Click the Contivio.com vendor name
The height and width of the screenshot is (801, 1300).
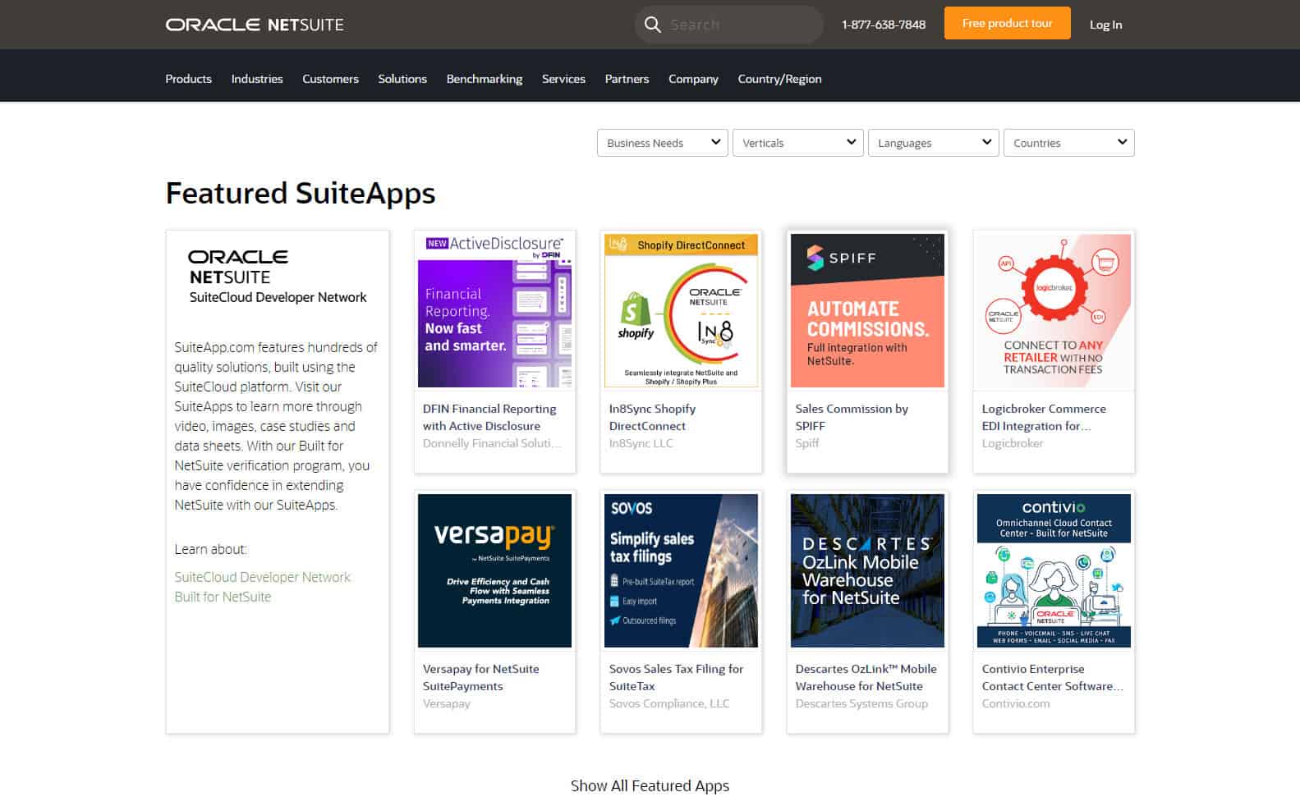click(1016, 703)
